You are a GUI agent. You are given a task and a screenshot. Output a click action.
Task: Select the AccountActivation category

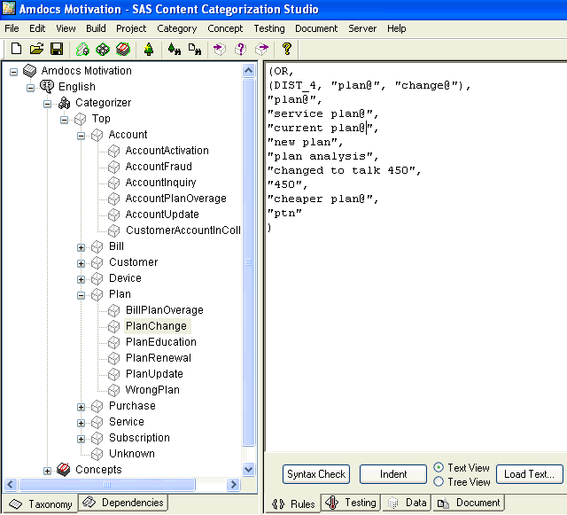point(167,151)
